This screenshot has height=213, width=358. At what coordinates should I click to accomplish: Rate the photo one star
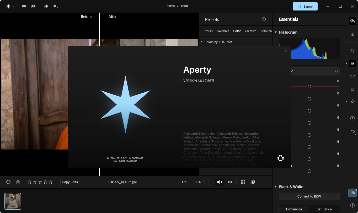[x=30, y=182]
